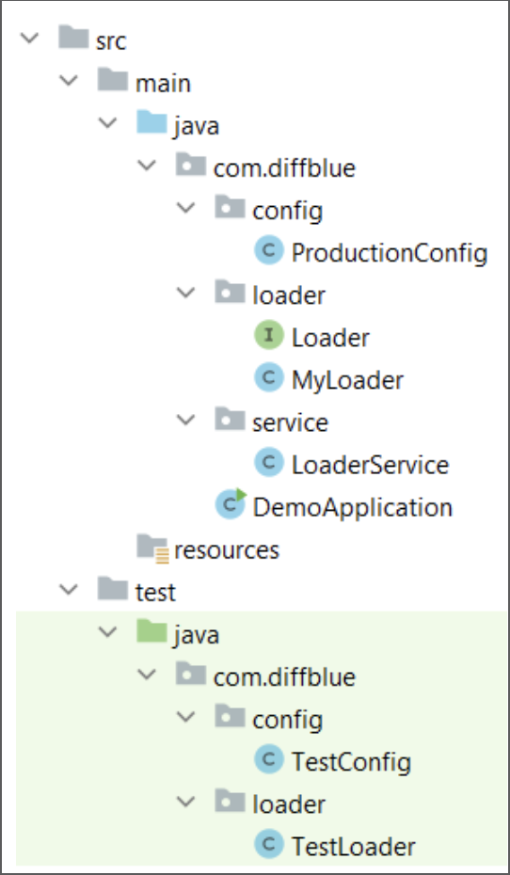Viewport: 510px width, 875px height.
Task: Click the resources folder icon
Action: [152, 549]
